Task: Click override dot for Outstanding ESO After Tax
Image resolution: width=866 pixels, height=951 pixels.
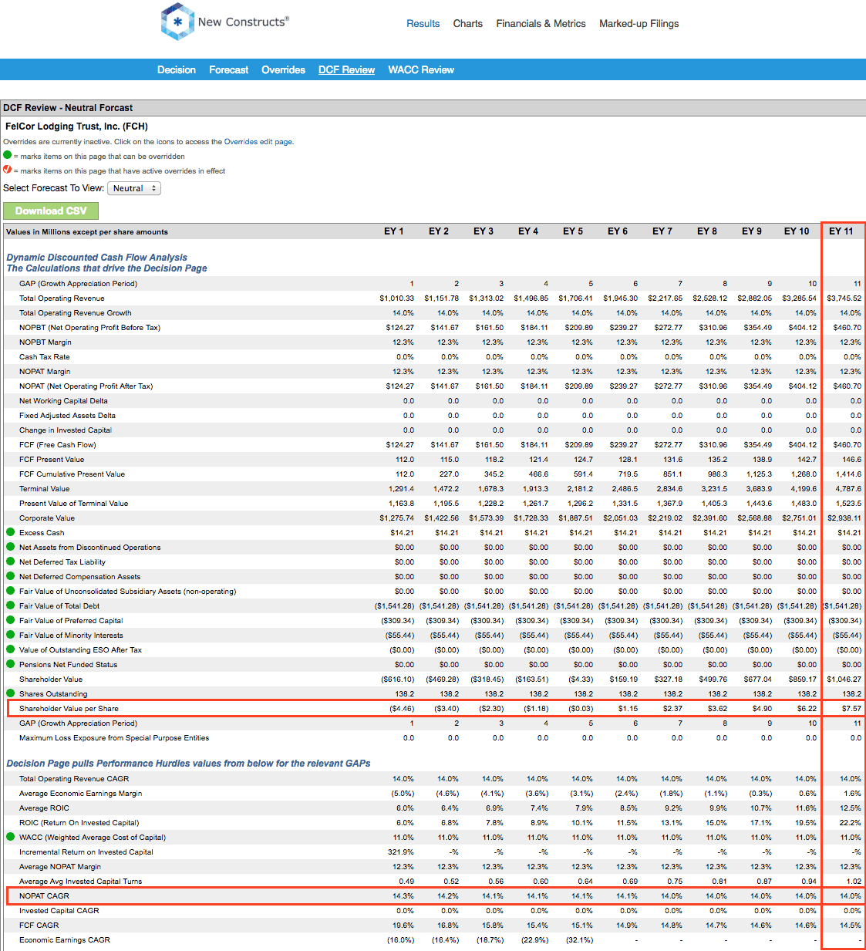Action: tap(11, 649)
